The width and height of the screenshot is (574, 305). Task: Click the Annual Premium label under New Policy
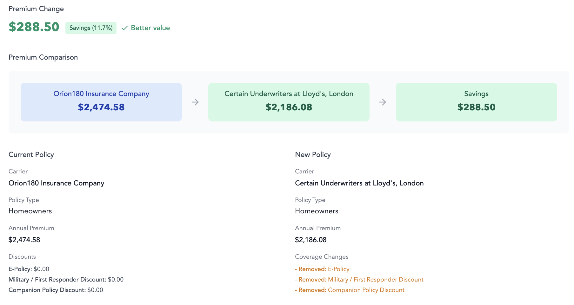318,228
